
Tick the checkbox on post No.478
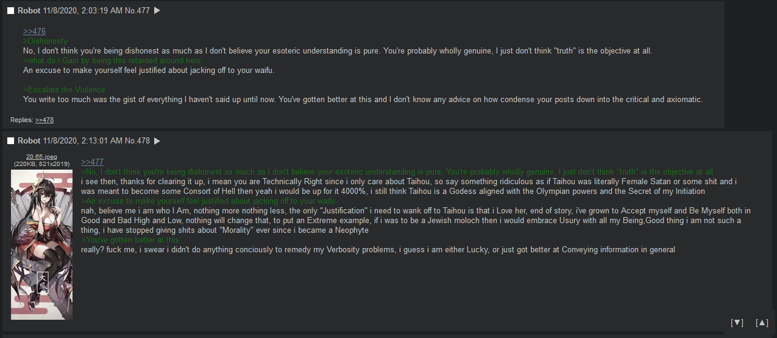10,141
